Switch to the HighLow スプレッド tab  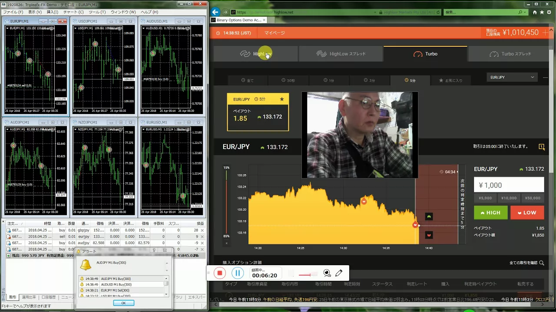point(341,54)
